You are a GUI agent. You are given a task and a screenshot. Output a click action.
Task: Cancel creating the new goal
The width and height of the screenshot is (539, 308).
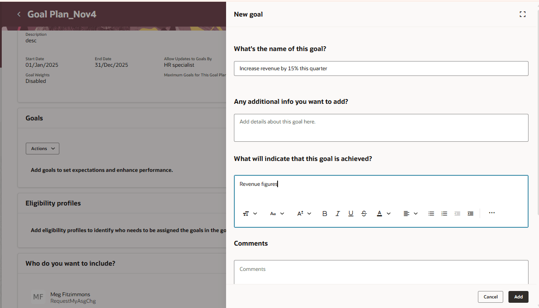tap(490, 297)
